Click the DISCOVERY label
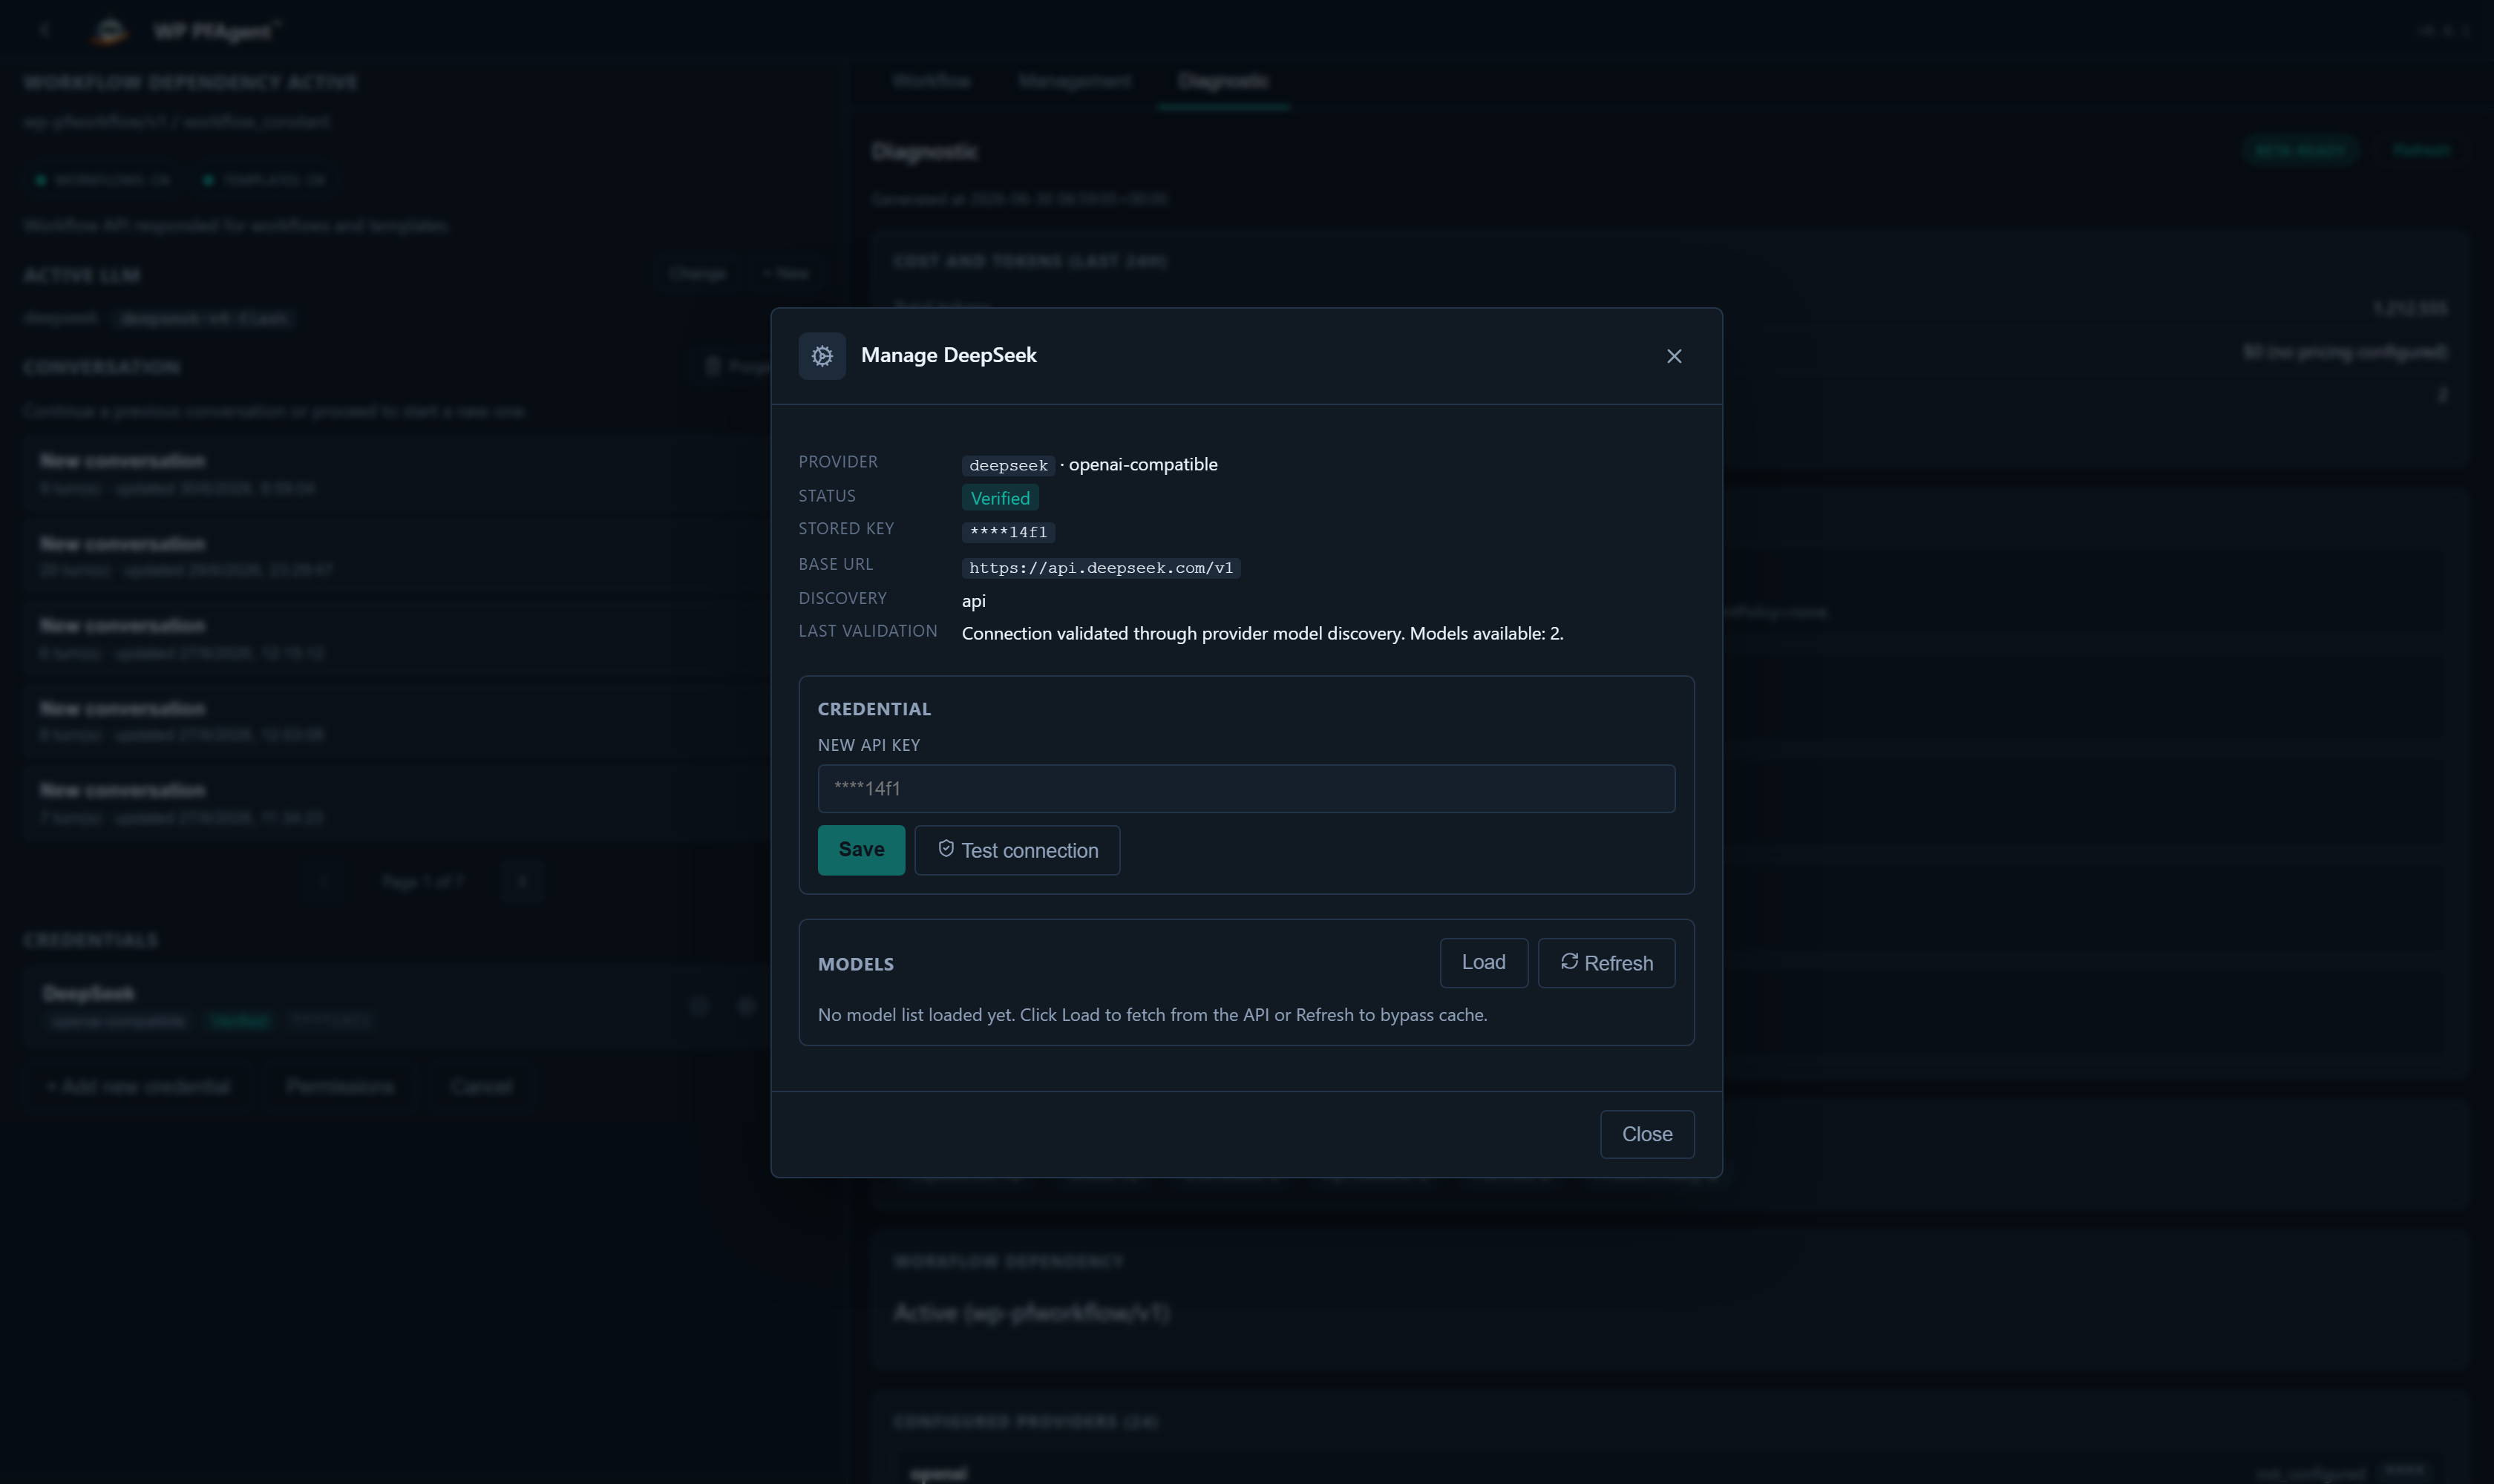 click(x=841, y=599)
